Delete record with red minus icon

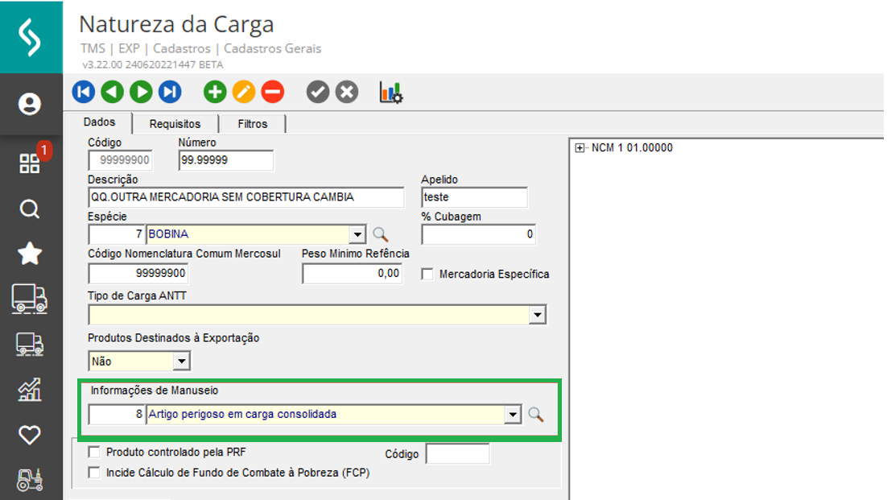273,92
